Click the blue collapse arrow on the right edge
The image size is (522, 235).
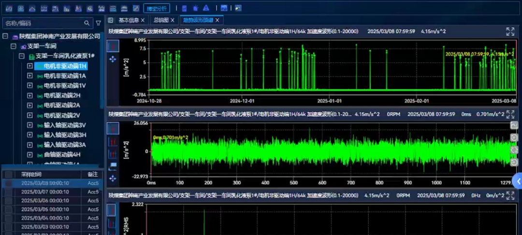(x=518, y=181)
